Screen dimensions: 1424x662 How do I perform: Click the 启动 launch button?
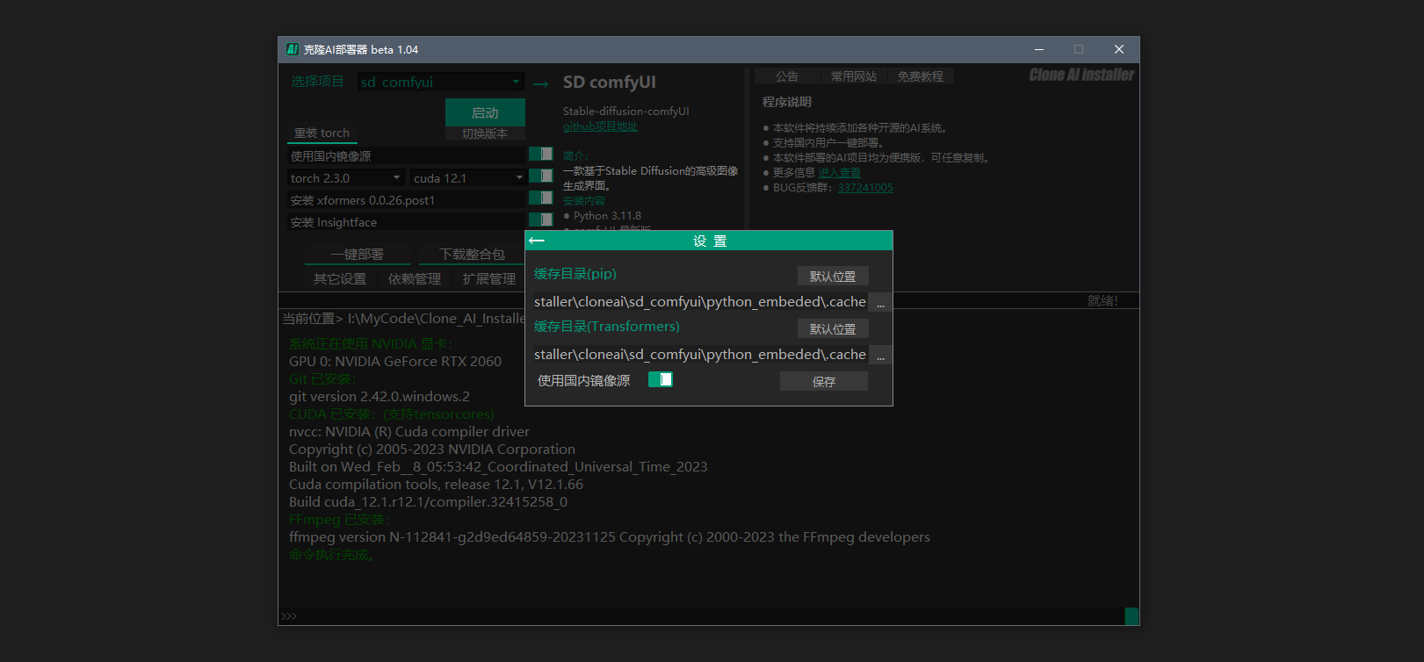(485, 112)
